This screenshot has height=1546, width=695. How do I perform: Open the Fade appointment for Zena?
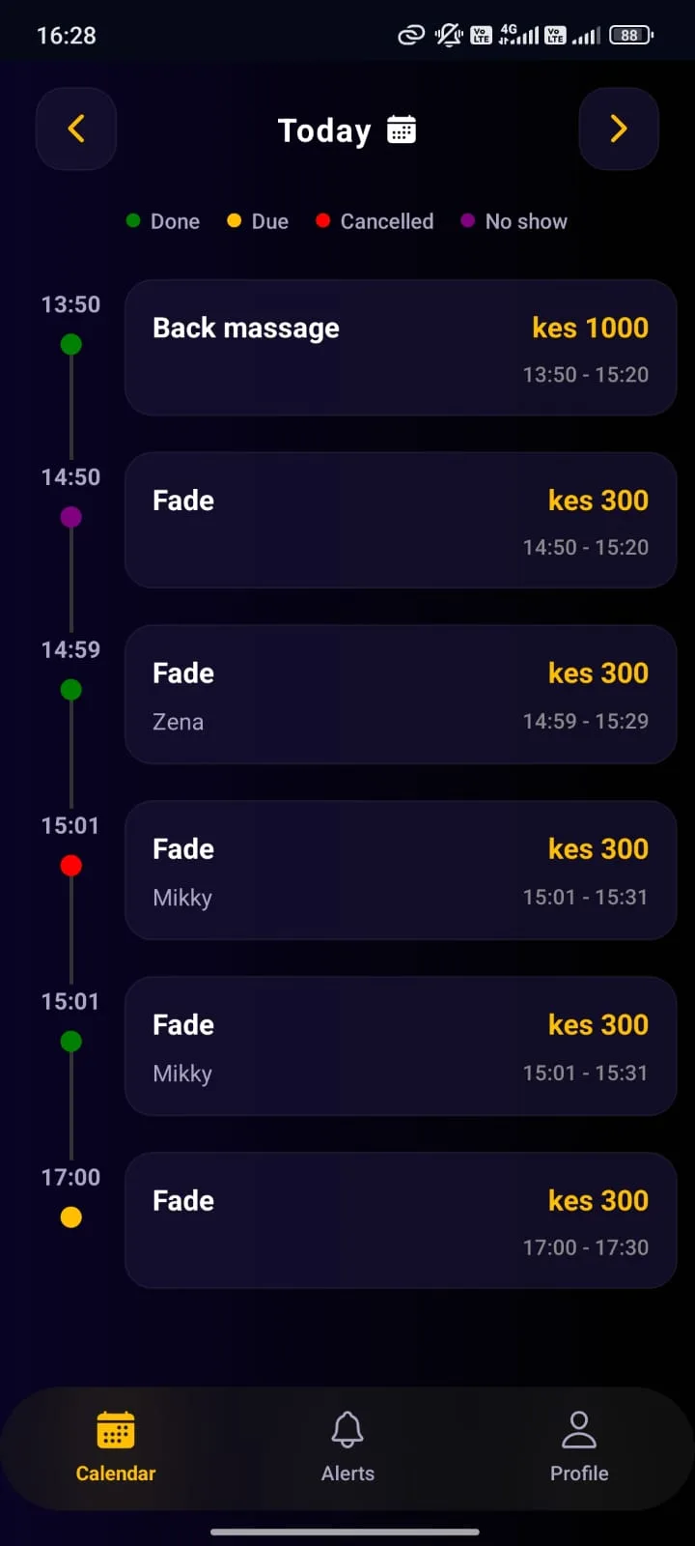[x=401, y=695]
